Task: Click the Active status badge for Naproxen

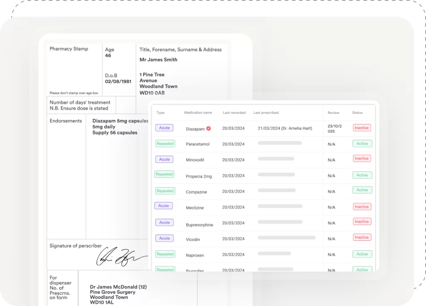Action: (362, 254)
